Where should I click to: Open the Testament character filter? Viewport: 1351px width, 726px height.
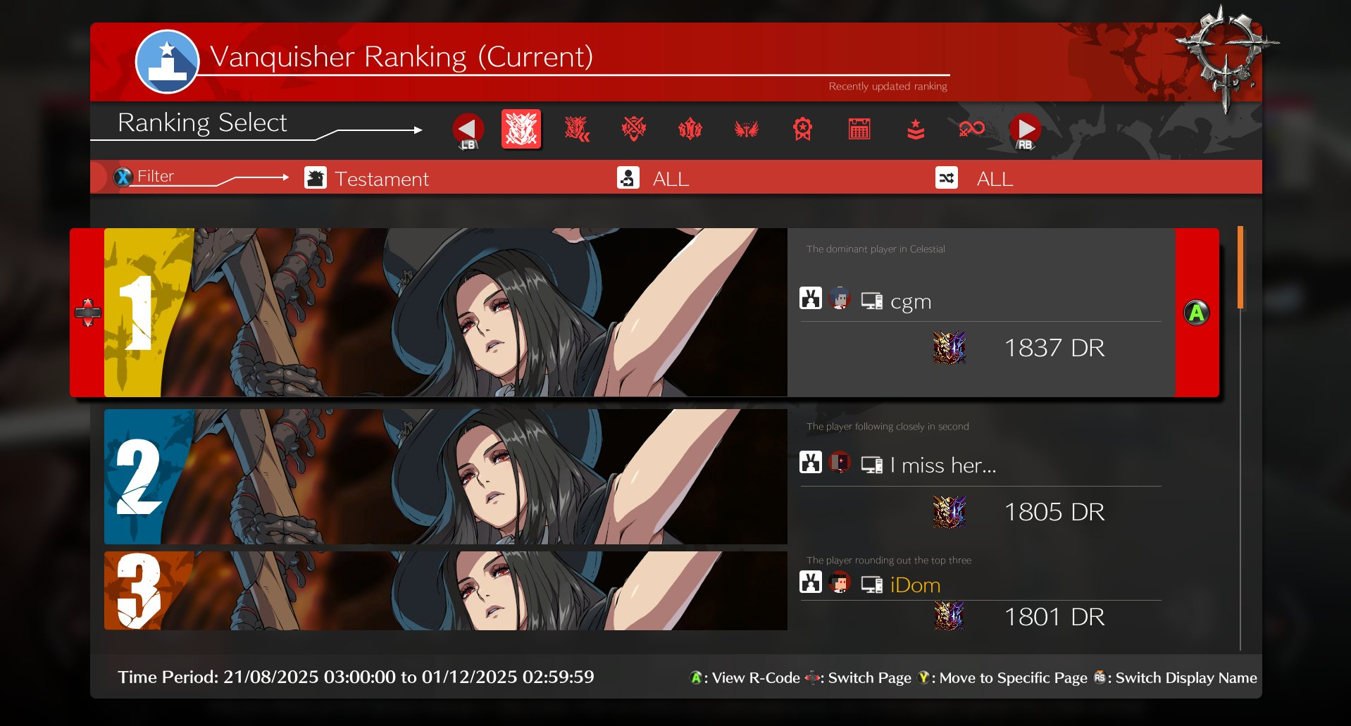click(381, 179)
